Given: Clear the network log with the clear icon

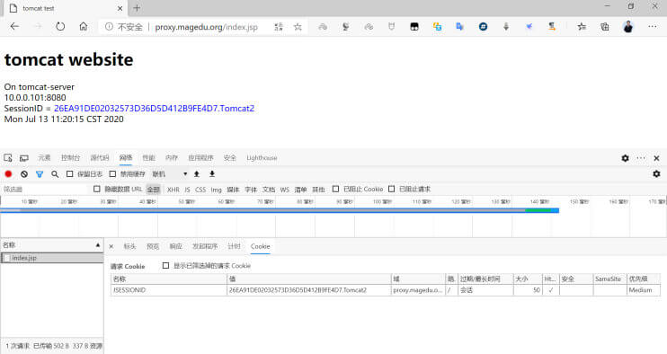Looking at the screenshot, I should coord(24,173).
